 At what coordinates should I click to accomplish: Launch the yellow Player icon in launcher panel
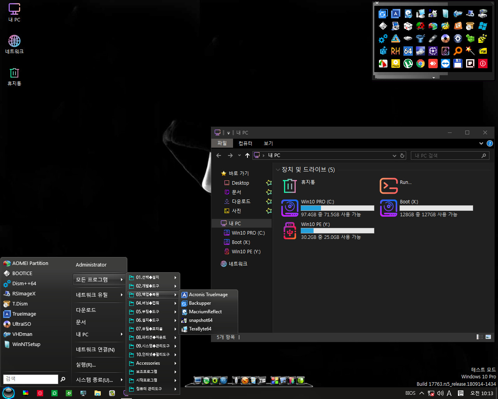[x=396, y=64]
